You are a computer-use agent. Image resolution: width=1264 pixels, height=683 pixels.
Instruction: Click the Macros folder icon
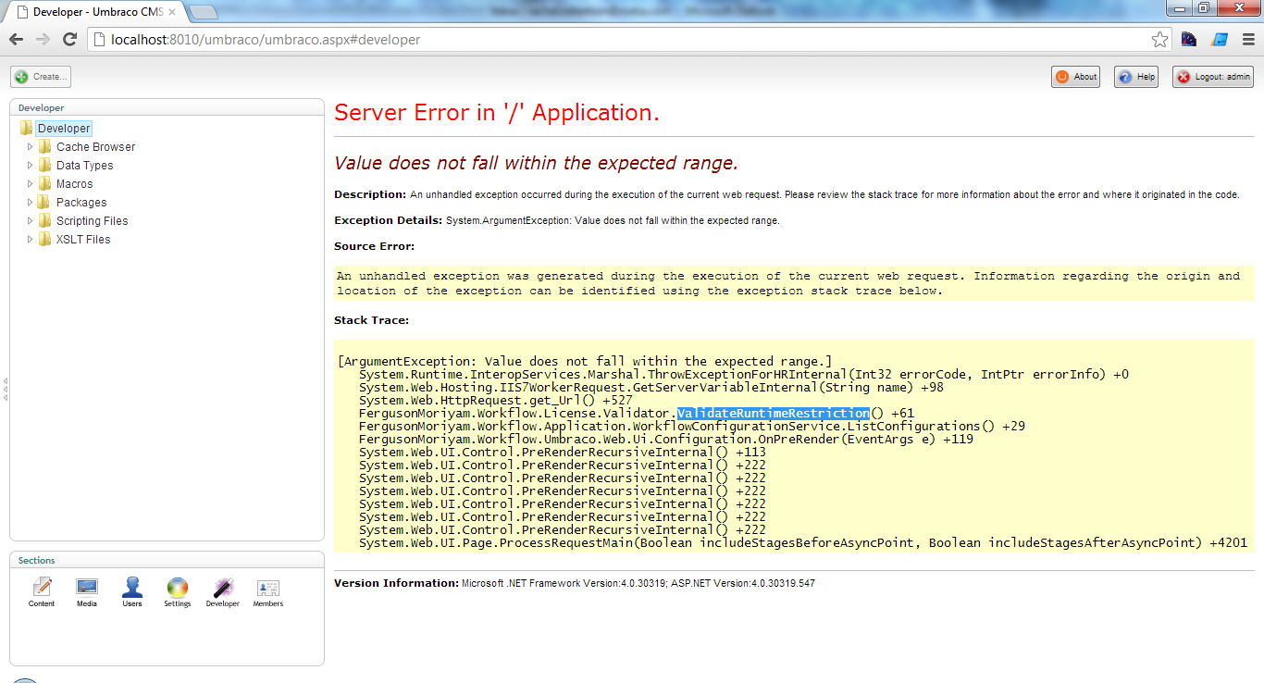tap(44, 184)
